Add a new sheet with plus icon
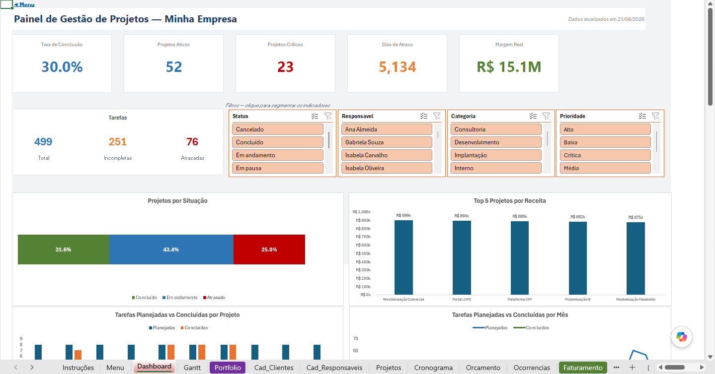 click(x=632, y=368)
